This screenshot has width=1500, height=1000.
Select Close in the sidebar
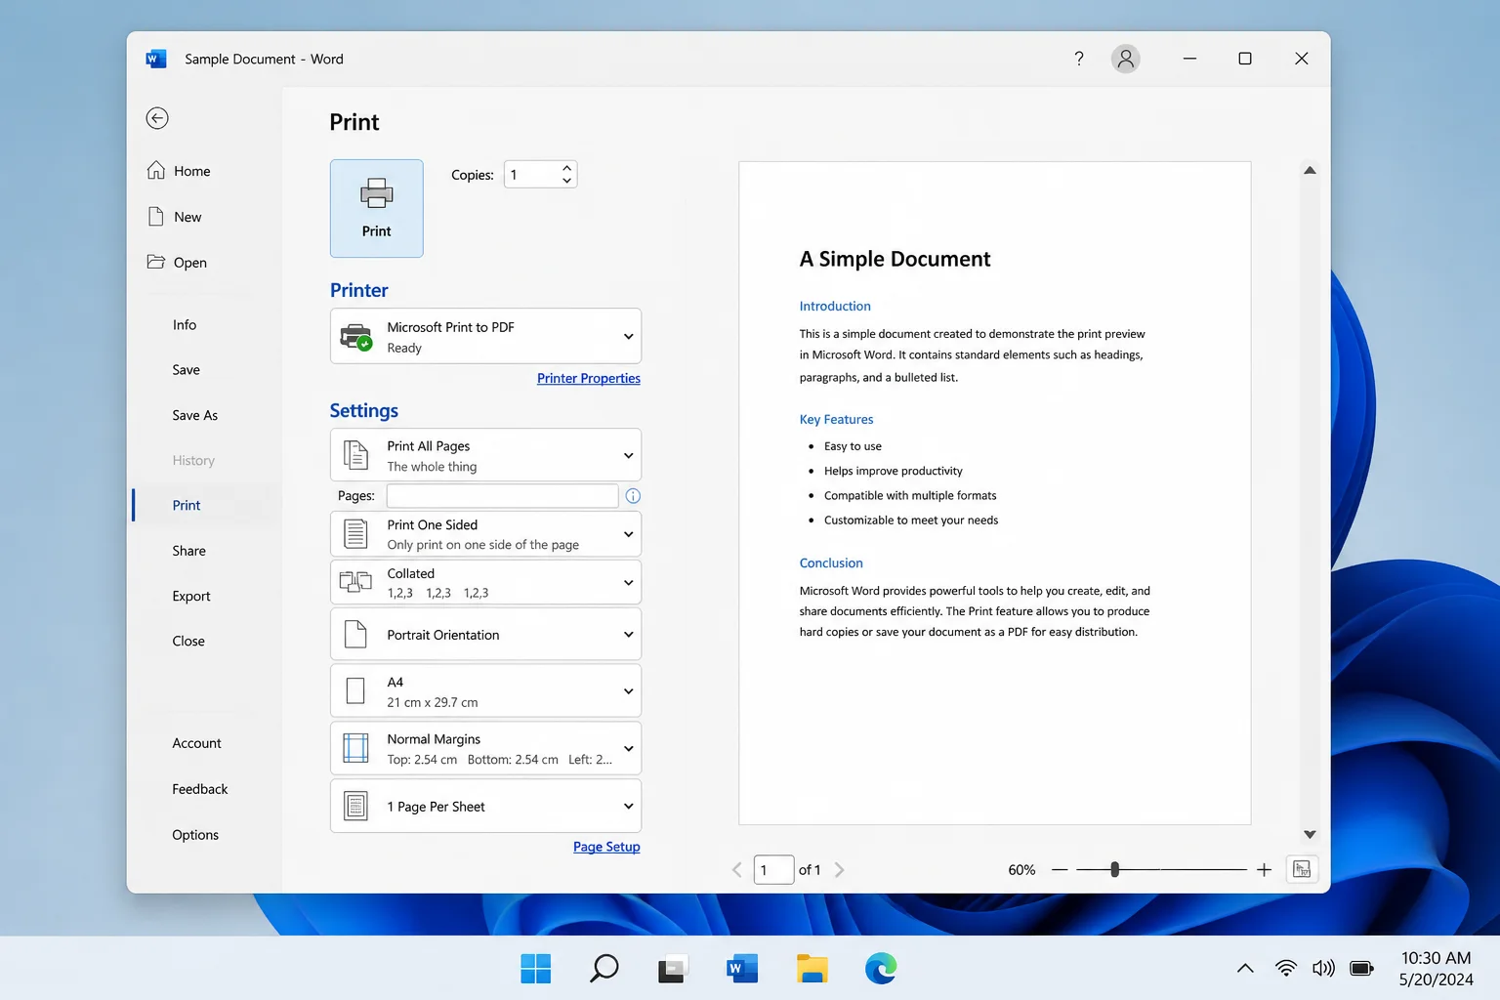[x=188, y=642]
